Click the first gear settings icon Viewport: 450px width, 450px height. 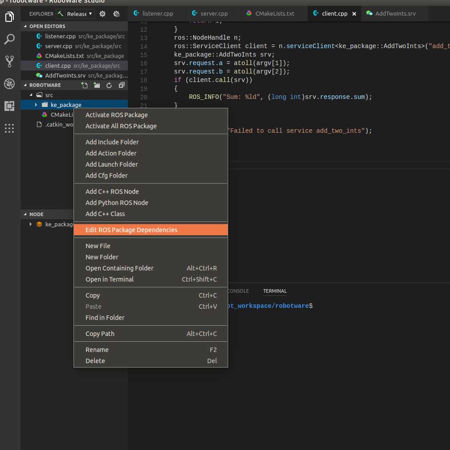[102, 14]
